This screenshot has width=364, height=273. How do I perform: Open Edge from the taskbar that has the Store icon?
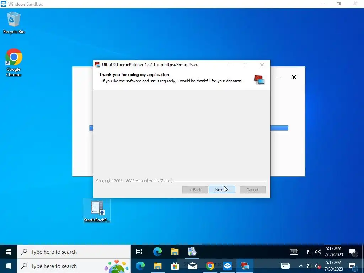pos(140,266)
